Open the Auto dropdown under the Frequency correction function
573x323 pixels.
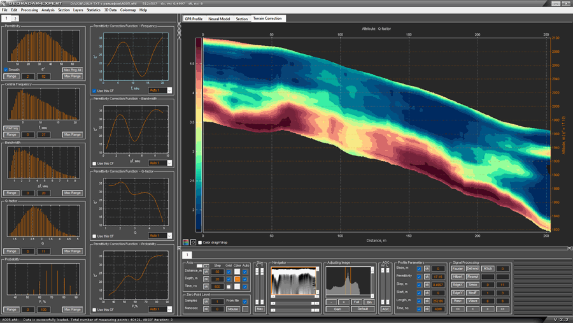[x=160, y=90]
